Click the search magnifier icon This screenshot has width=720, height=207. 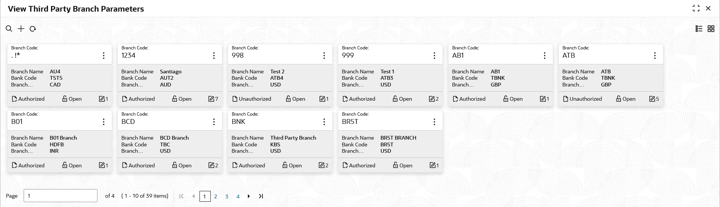coord(9,29)
